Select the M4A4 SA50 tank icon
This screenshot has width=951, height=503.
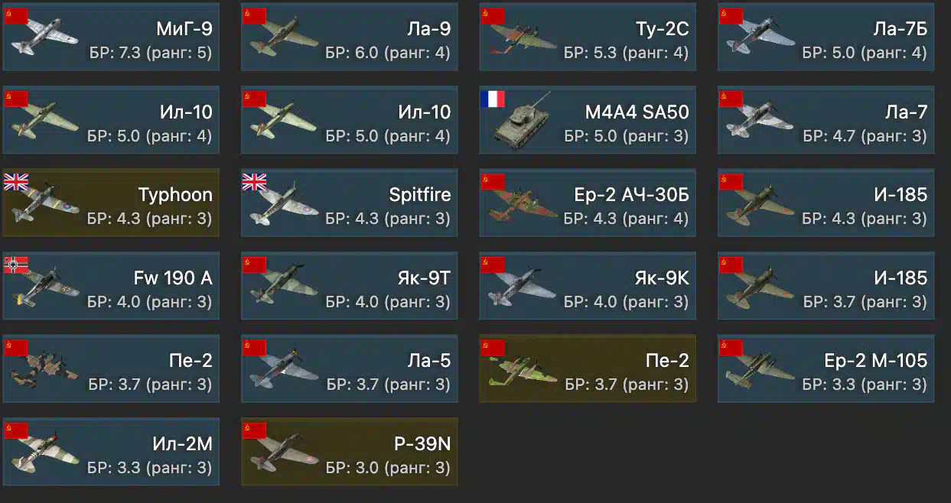pyautogui.click(x=522, y=118)
